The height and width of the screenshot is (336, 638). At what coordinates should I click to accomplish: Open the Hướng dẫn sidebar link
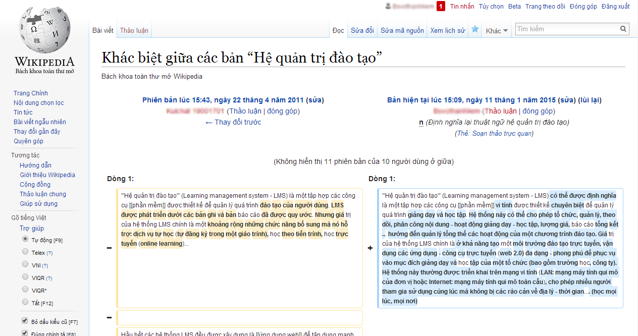[35, 165]
